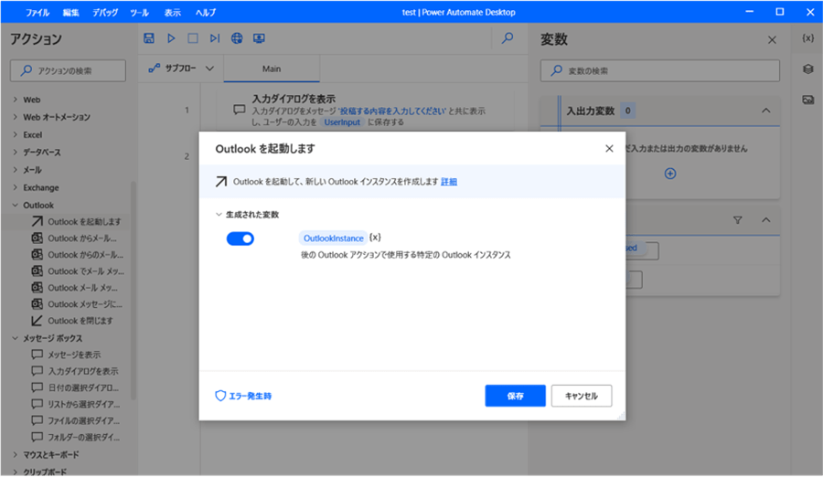
Task: Run the flow with the play icon
Action: point(171,38)
